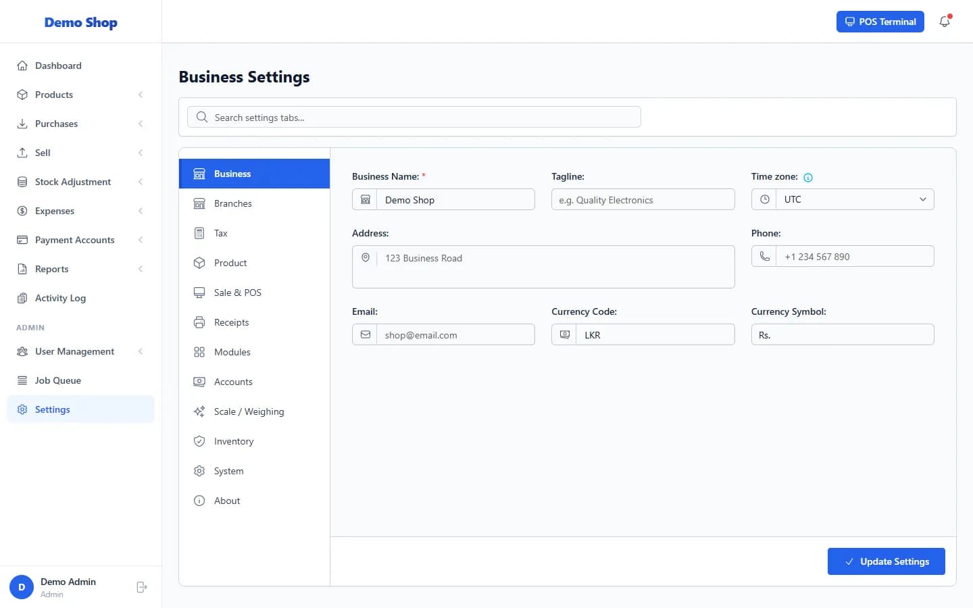Expand the Reports sidebar menu
This screenshot has height=608, width=973.
click(x=80, y=269)
